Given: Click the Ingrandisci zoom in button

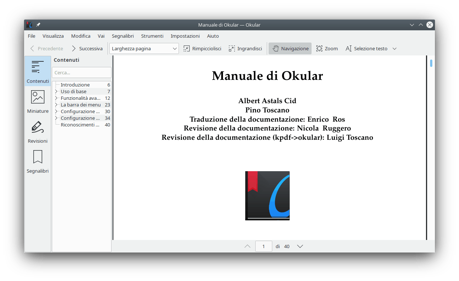Looking at the screenshot, I should pos(245,48).
